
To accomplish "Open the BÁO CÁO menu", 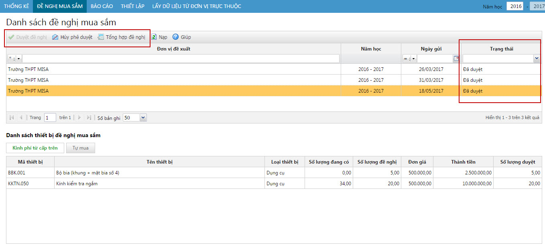I will (x=102, y=6).
